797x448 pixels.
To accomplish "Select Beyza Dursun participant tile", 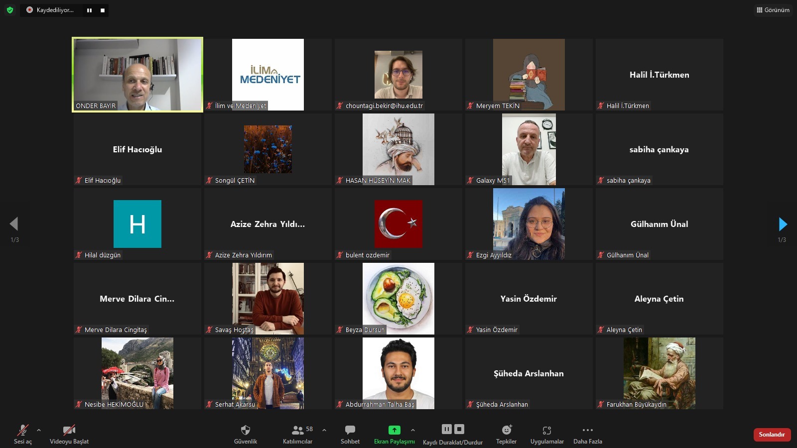I will pos(398,299).
